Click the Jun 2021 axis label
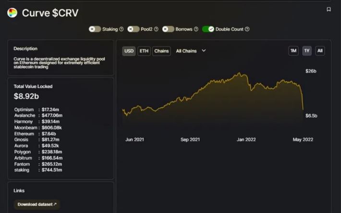Viewport: 341px width, 213px height. pos(134,140)
